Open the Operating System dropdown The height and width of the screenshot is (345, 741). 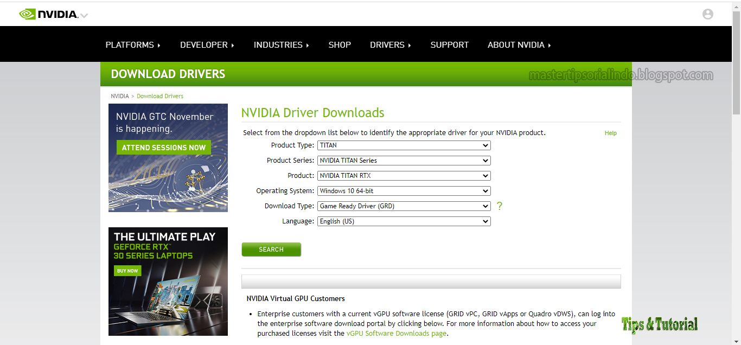tap(404, 191)
